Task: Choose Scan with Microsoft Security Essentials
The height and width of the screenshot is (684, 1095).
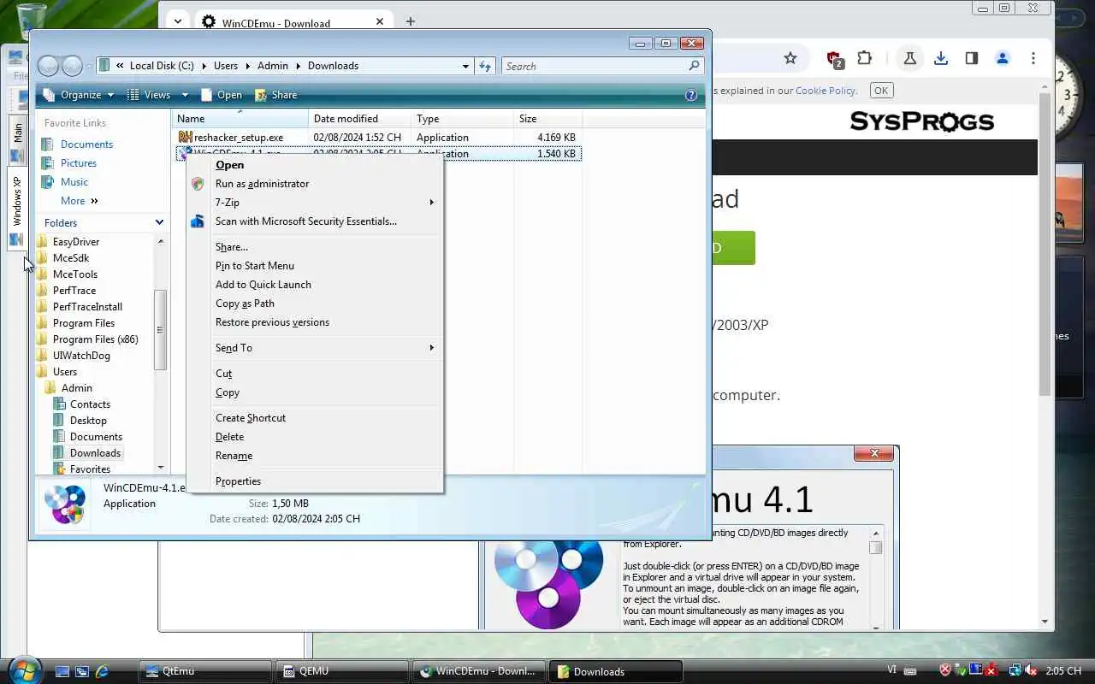Action: click(315, 221)
